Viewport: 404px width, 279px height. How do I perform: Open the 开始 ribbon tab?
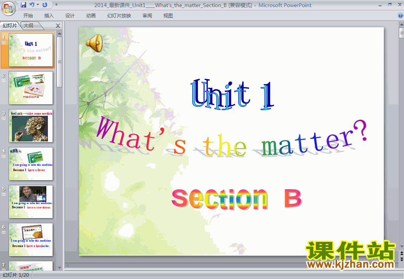[28, 16]
